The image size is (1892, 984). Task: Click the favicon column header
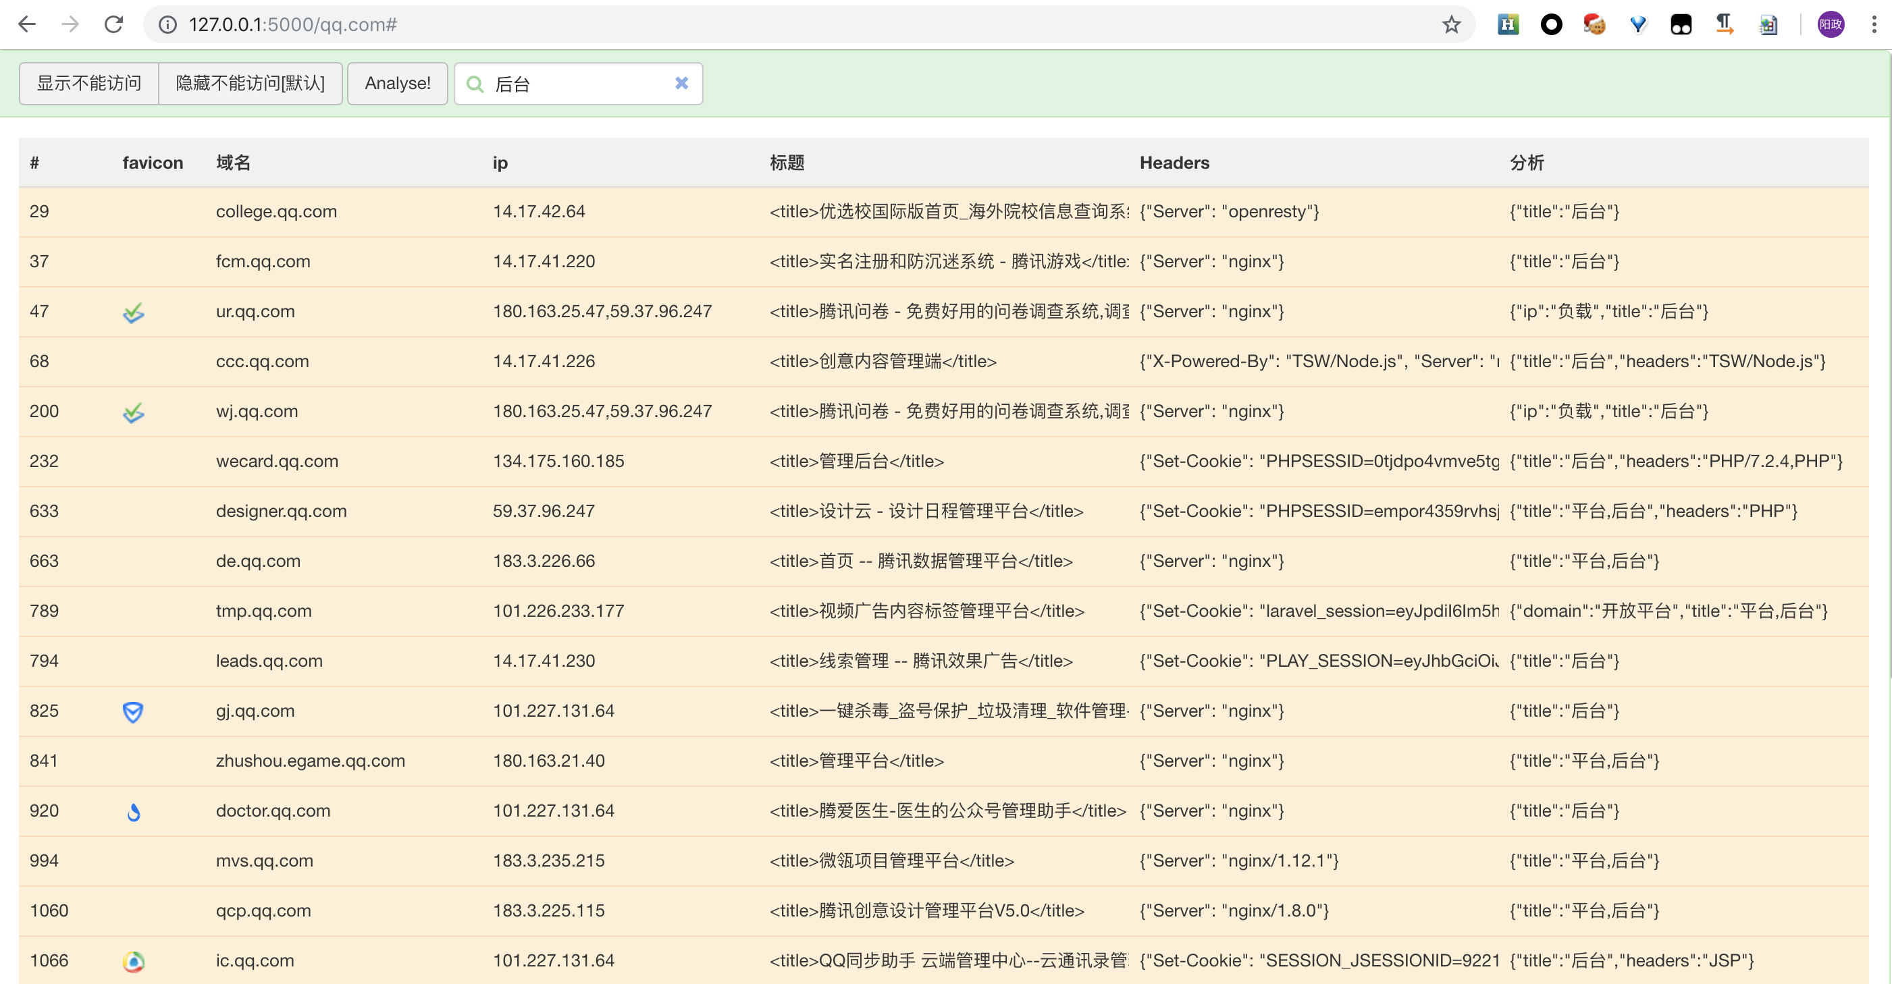pos(153,163)
